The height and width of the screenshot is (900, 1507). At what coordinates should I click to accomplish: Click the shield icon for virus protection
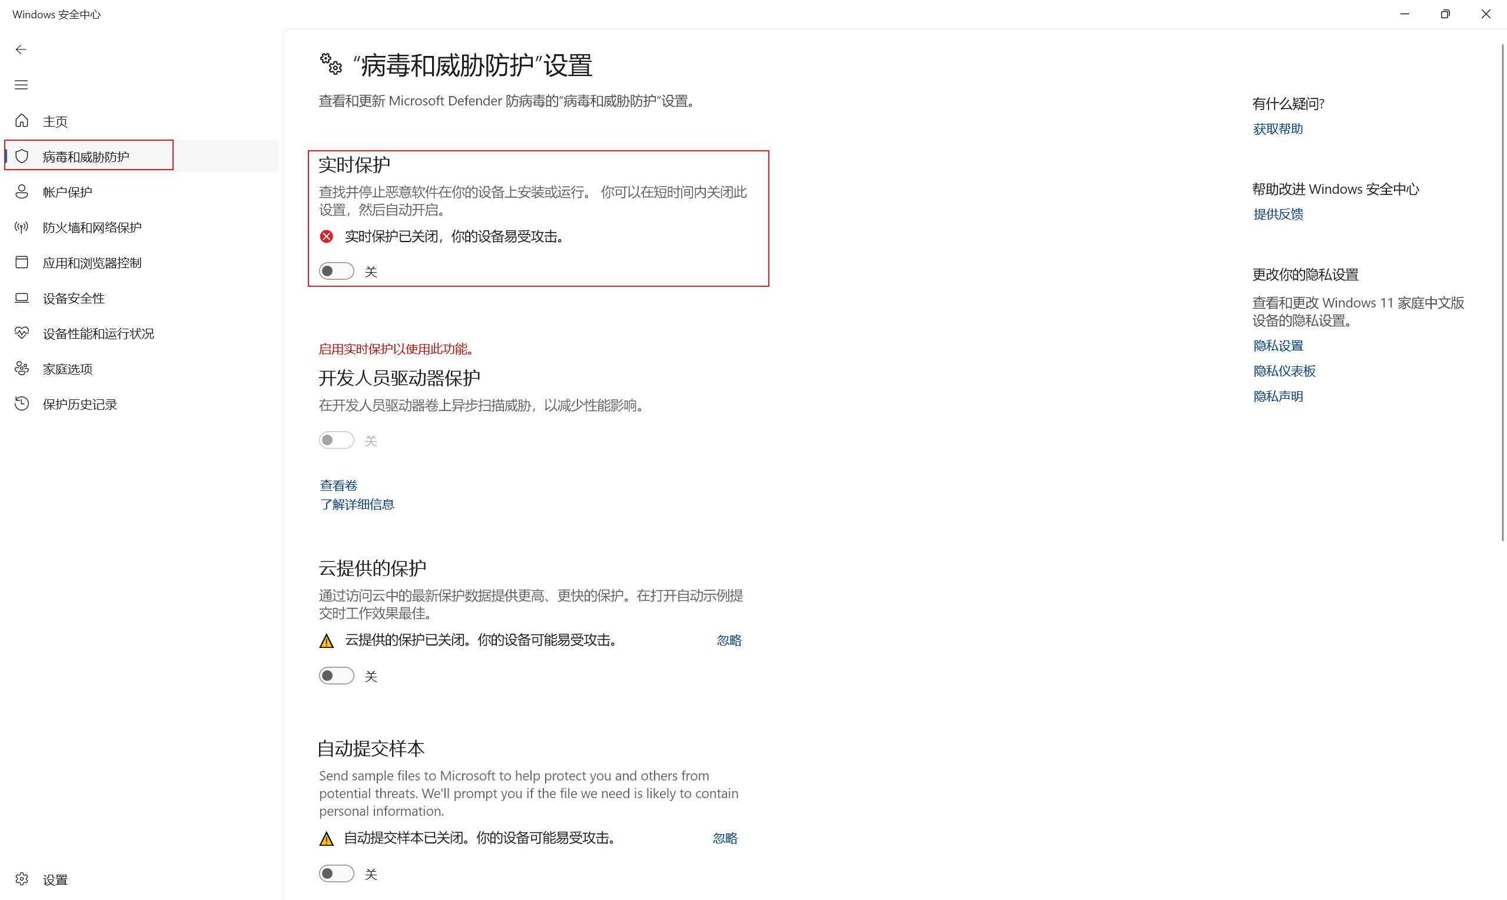(22, 157)
